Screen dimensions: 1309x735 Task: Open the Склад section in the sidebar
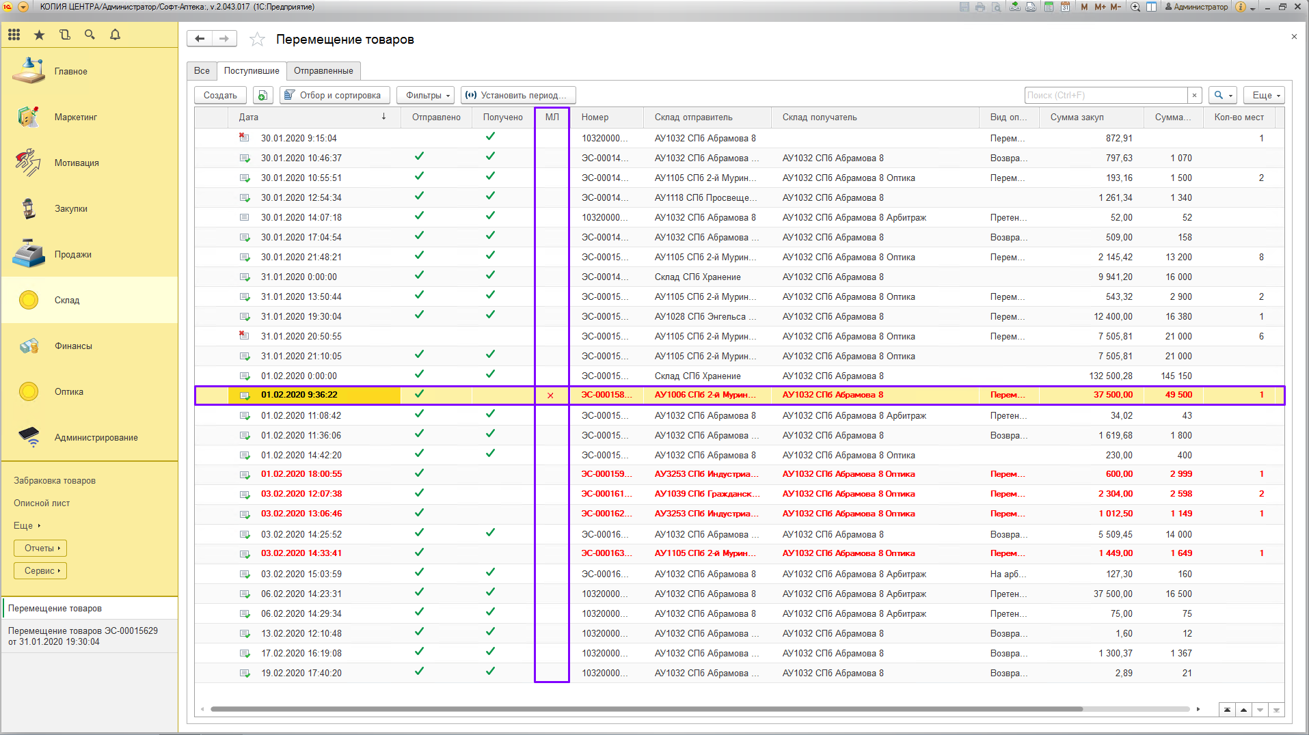pos(67,300)
